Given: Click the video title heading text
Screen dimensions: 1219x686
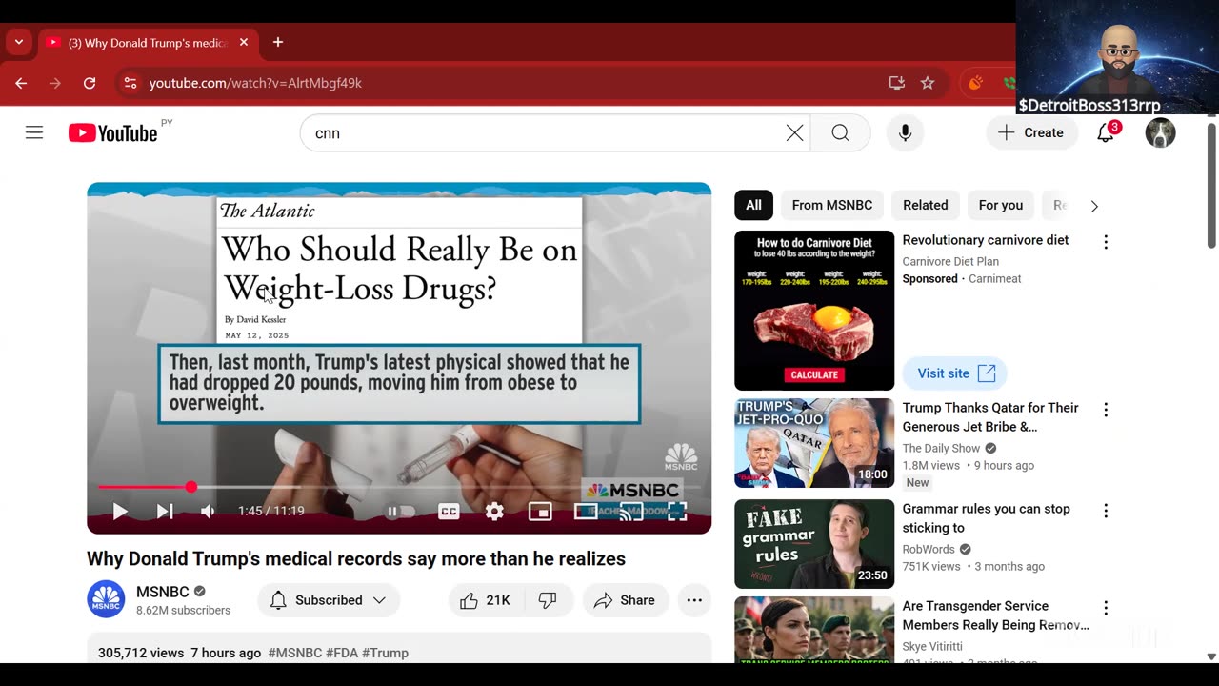Looking at the screenshot, I should (356, 559).
